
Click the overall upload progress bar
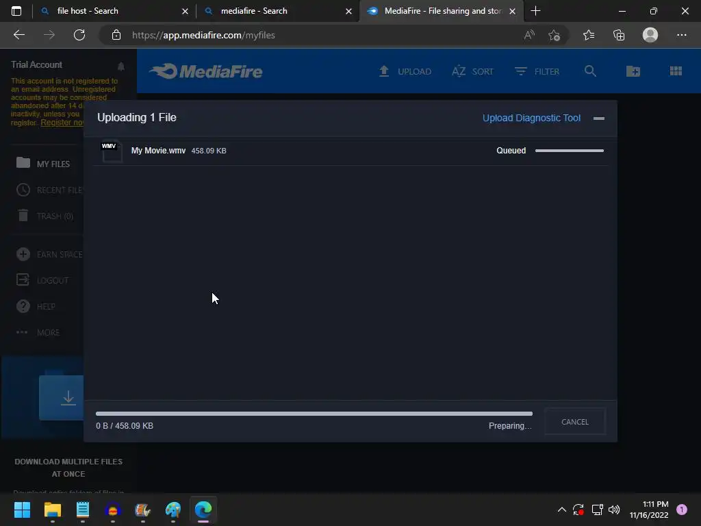(314, 414)
